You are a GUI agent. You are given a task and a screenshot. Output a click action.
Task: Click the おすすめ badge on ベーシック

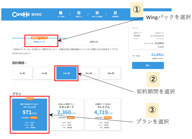30,99
